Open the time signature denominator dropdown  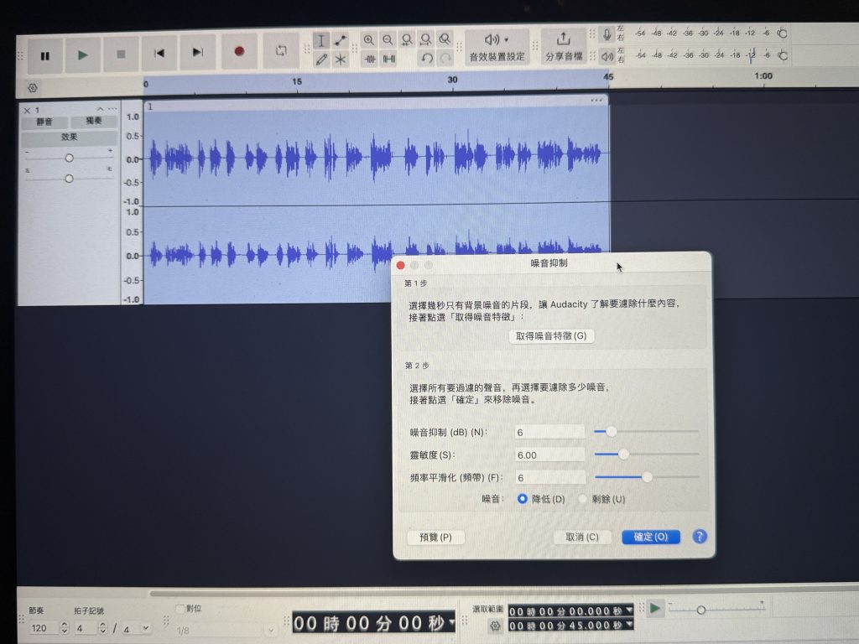(146, 627)
